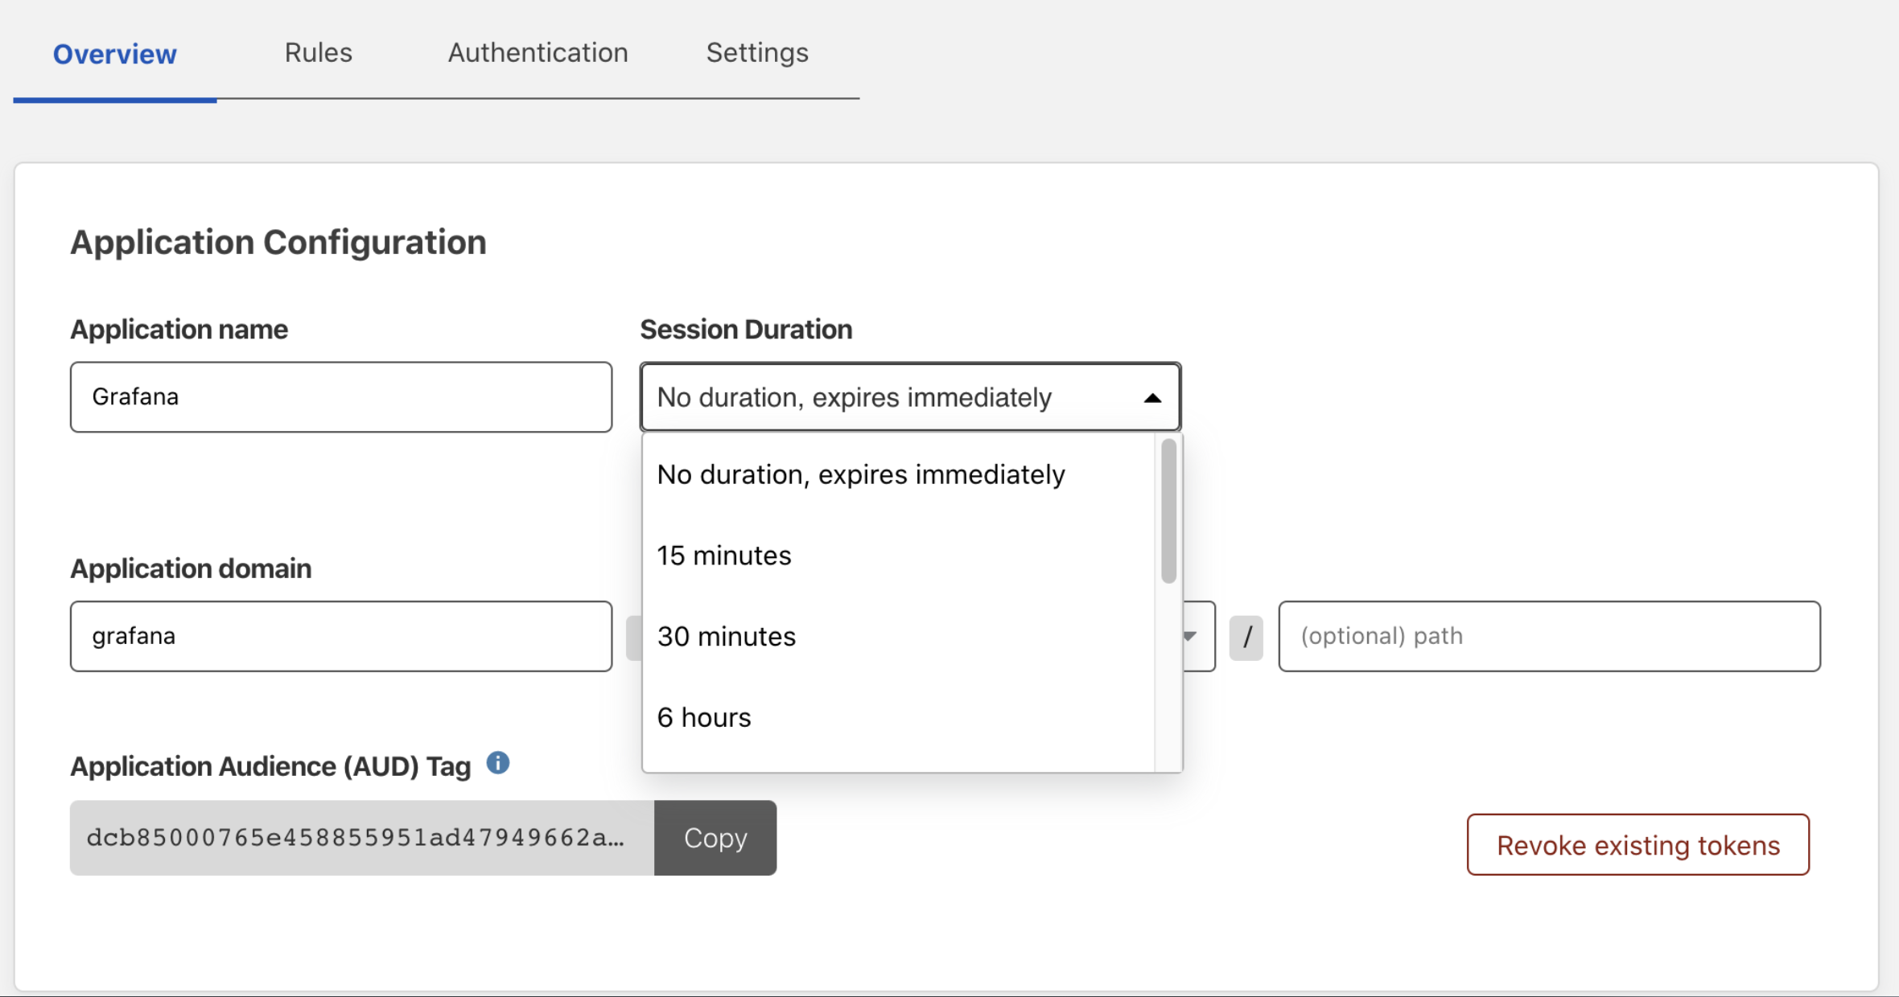
Task: Choose the 15 minutes option
Action: (x=898, y=556)
